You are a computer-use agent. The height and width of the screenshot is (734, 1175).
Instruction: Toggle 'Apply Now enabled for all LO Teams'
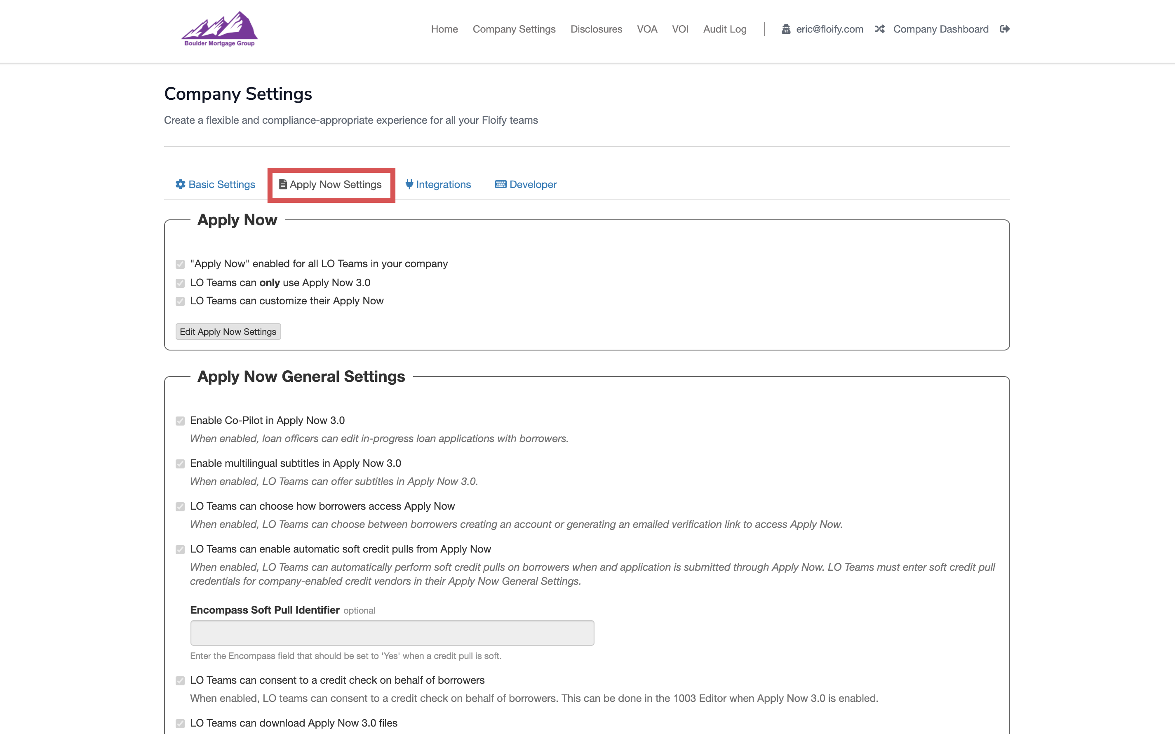pos(181,264)
